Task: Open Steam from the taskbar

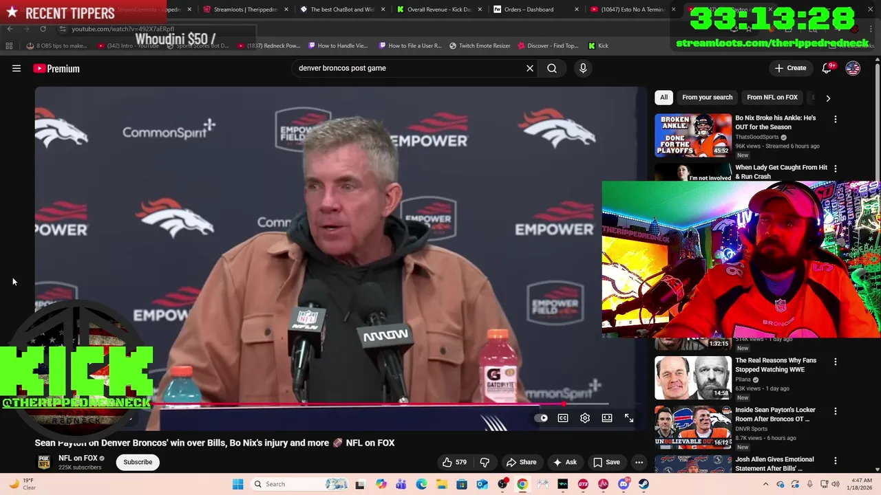Action: [x=644, y=484]
